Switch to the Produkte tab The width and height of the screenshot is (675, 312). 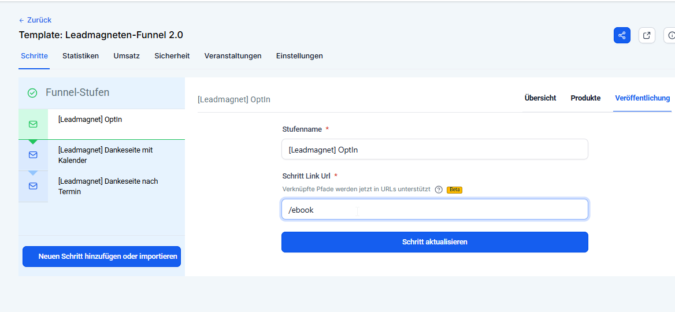pyautogui.click(x=585, y=98)
